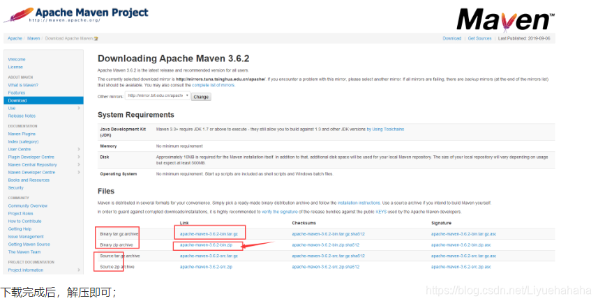The image size is (598, 303).
Task: Expand the User Centre chevron
Action: 79,149
